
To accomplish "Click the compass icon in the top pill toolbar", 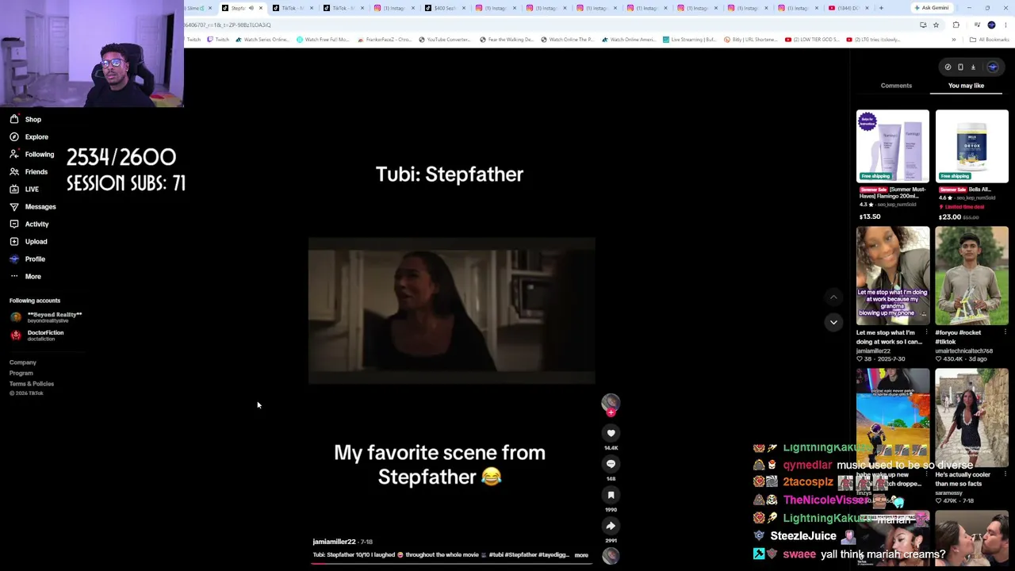I will point(948,67).
